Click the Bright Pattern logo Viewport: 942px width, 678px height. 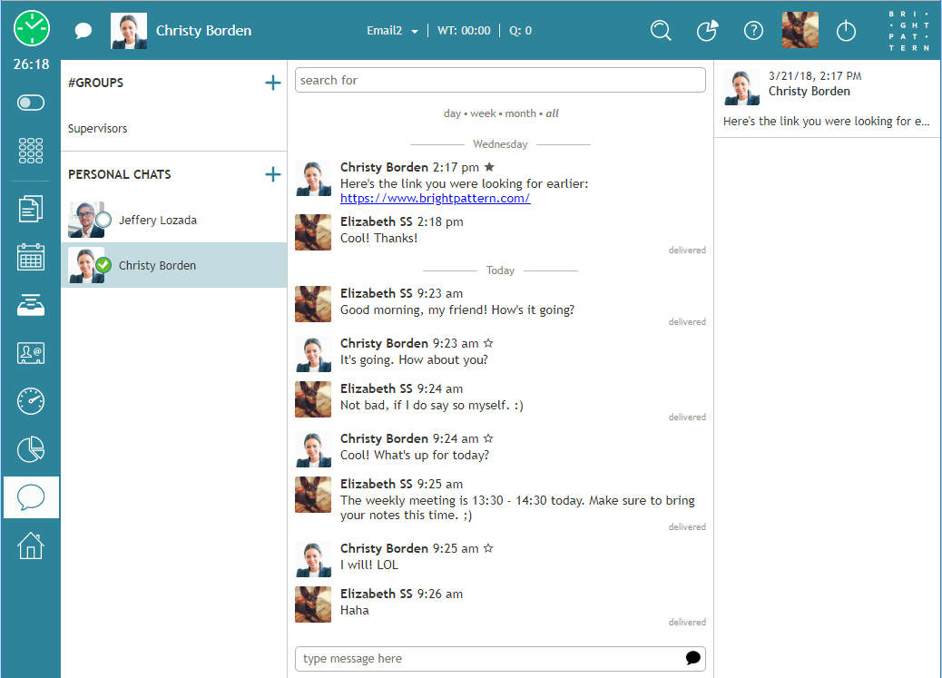pyautogui.click(x=909, y=31)
